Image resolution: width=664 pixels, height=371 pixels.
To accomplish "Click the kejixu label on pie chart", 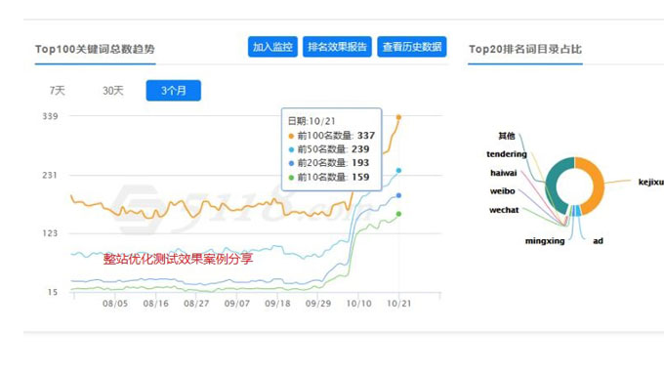I will (651, 183).
